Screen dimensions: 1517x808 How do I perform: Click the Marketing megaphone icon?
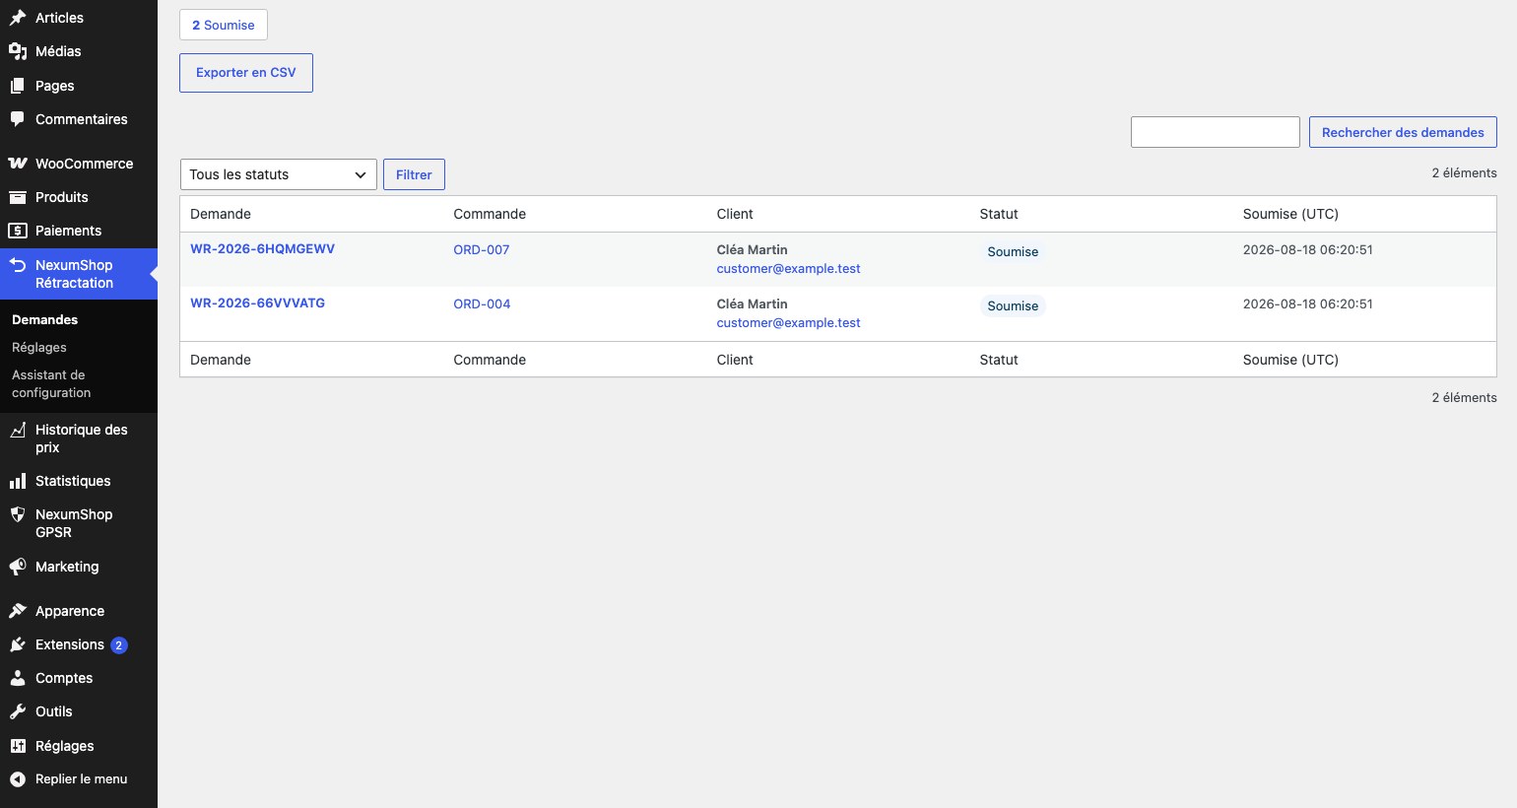[18, 567]
